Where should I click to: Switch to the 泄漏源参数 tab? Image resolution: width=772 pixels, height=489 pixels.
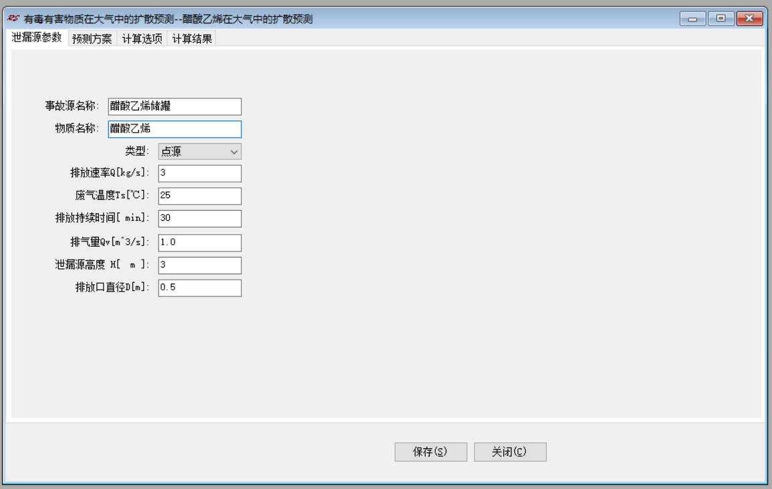tap(37, 37)
